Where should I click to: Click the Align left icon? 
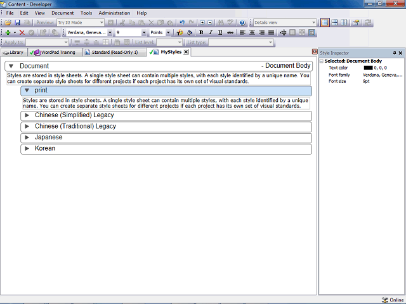(x=242, y=32)
